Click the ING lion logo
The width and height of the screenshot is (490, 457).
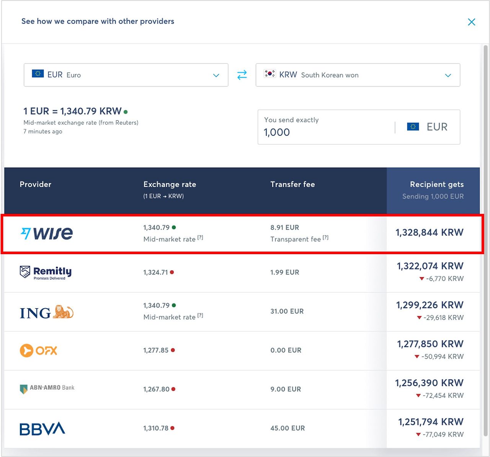[47, 312]
